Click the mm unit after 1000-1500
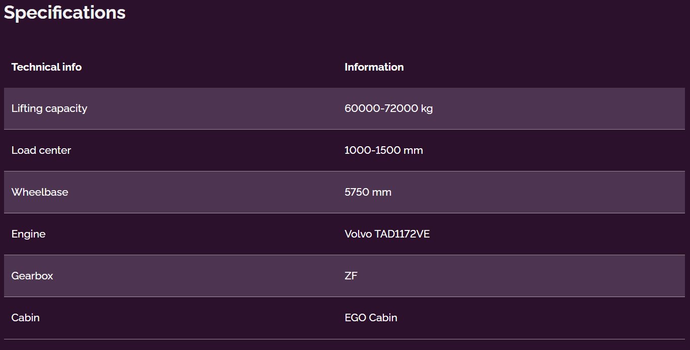 pos(415,150)
